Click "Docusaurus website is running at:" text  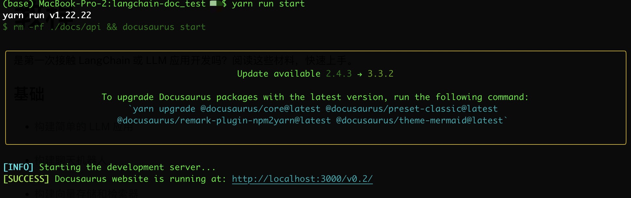pyautogui.click(x=140, y=179)
